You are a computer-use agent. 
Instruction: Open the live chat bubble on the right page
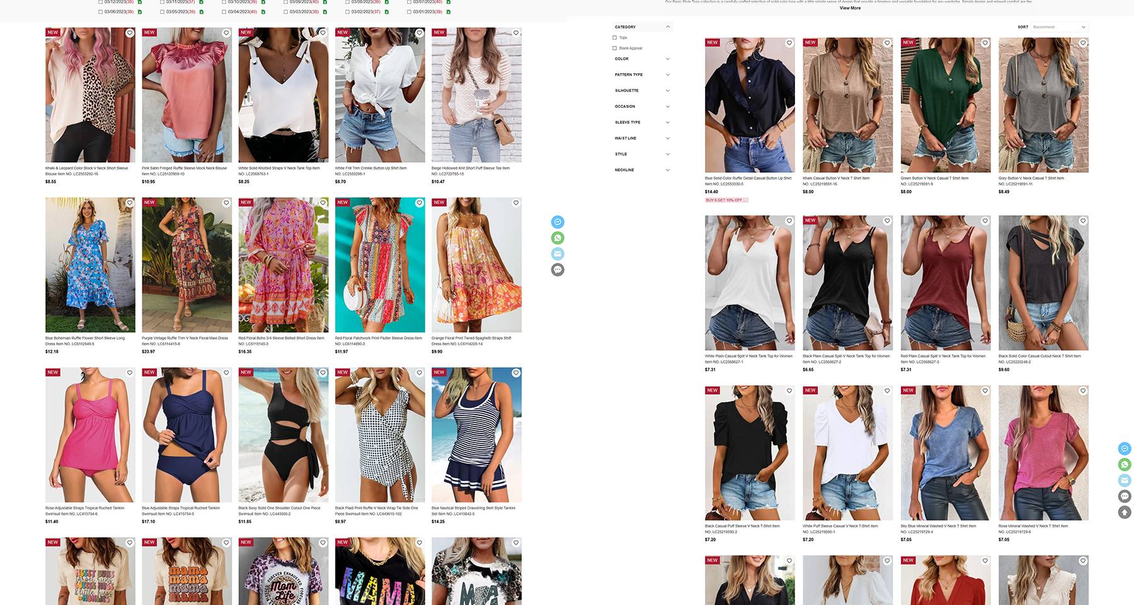point(1125,496)
